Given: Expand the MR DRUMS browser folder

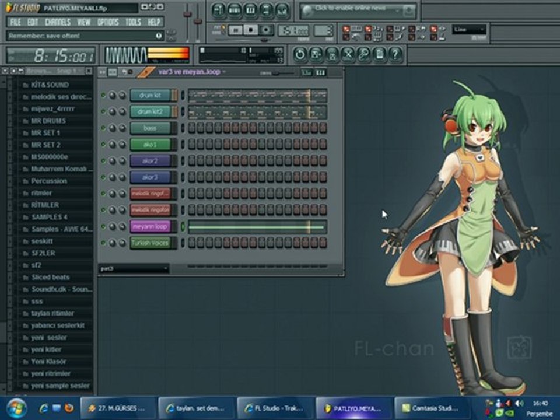Looking at the screenshot, I should click(x=48, y=121).
